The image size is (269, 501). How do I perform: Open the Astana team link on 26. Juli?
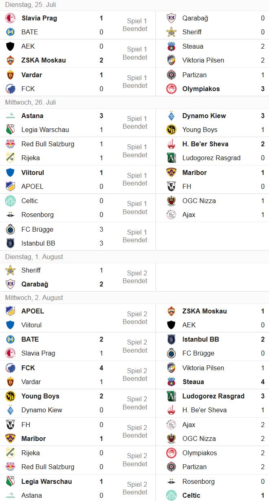[32, 116]
